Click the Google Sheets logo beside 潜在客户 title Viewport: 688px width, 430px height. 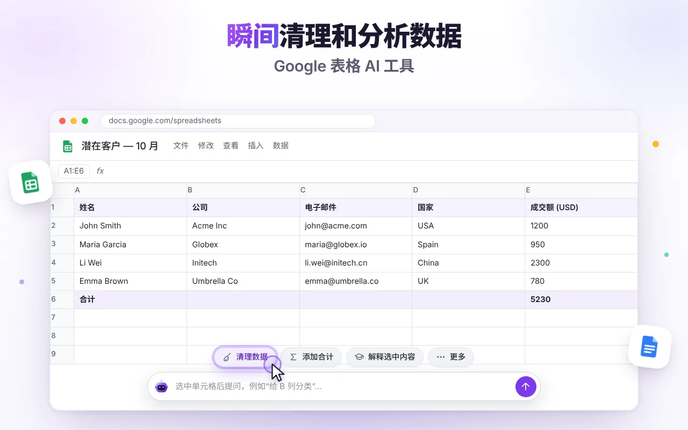[68, 146]
